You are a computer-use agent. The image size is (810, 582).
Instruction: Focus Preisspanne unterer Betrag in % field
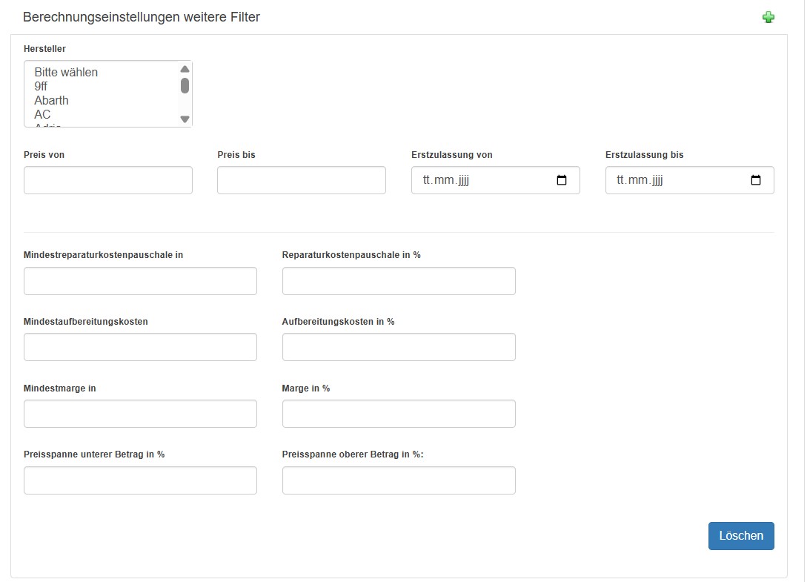[140, 480]
